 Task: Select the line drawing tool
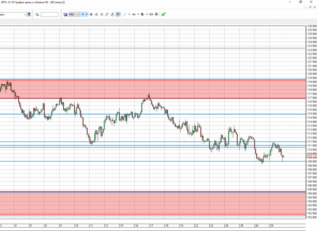[125, 14]
